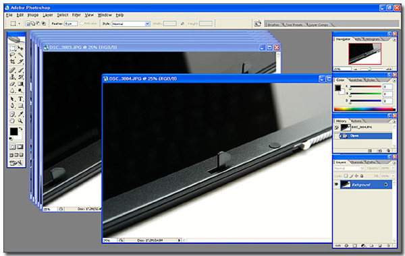Viewport: 405px width, 256px height.
Task: Open the file browser icon in options bar
Action: click(258, 24)
